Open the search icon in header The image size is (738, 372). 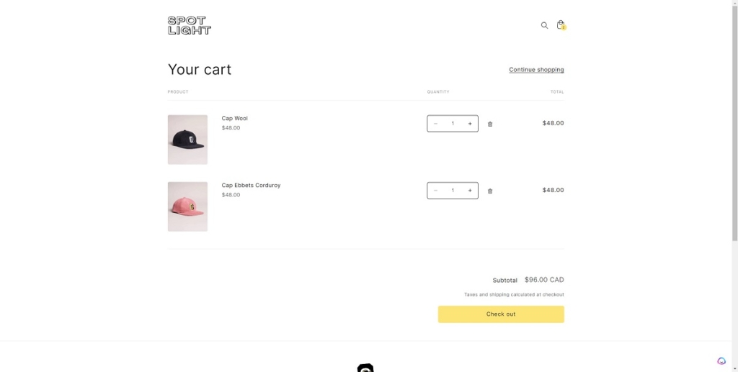(x=544, y=25)
